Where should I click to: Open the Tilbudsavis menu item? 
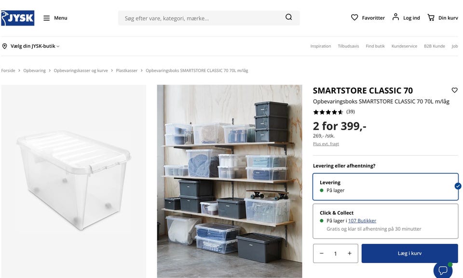pos(348,46)
